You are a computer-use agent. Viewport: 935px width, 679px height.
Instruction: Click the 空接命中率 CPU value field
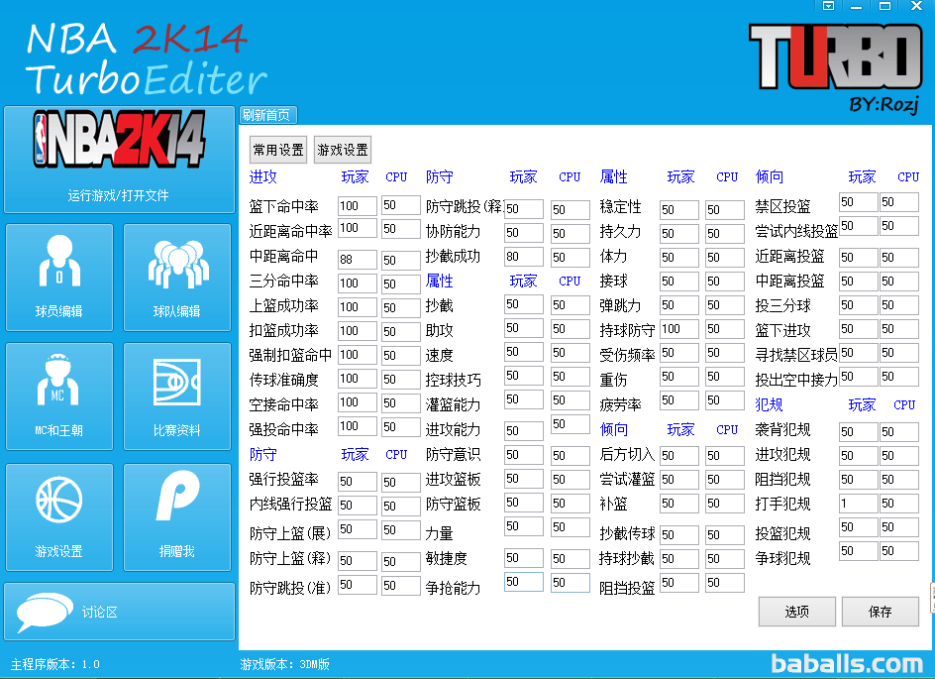pos(401,402)
